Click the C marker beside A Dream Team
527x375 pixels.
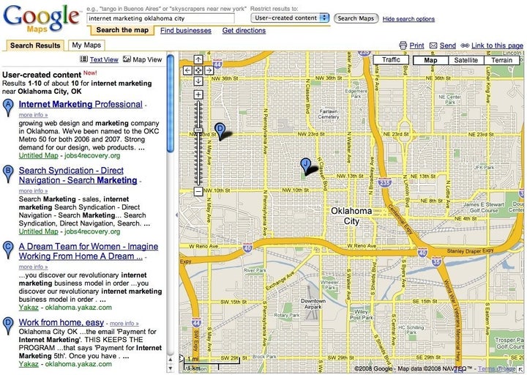coord(8,250)
